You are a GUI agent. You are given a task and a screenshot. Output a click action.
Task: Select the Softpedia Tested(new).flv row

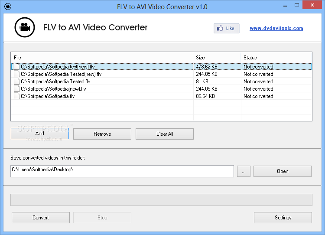point(162,74)
